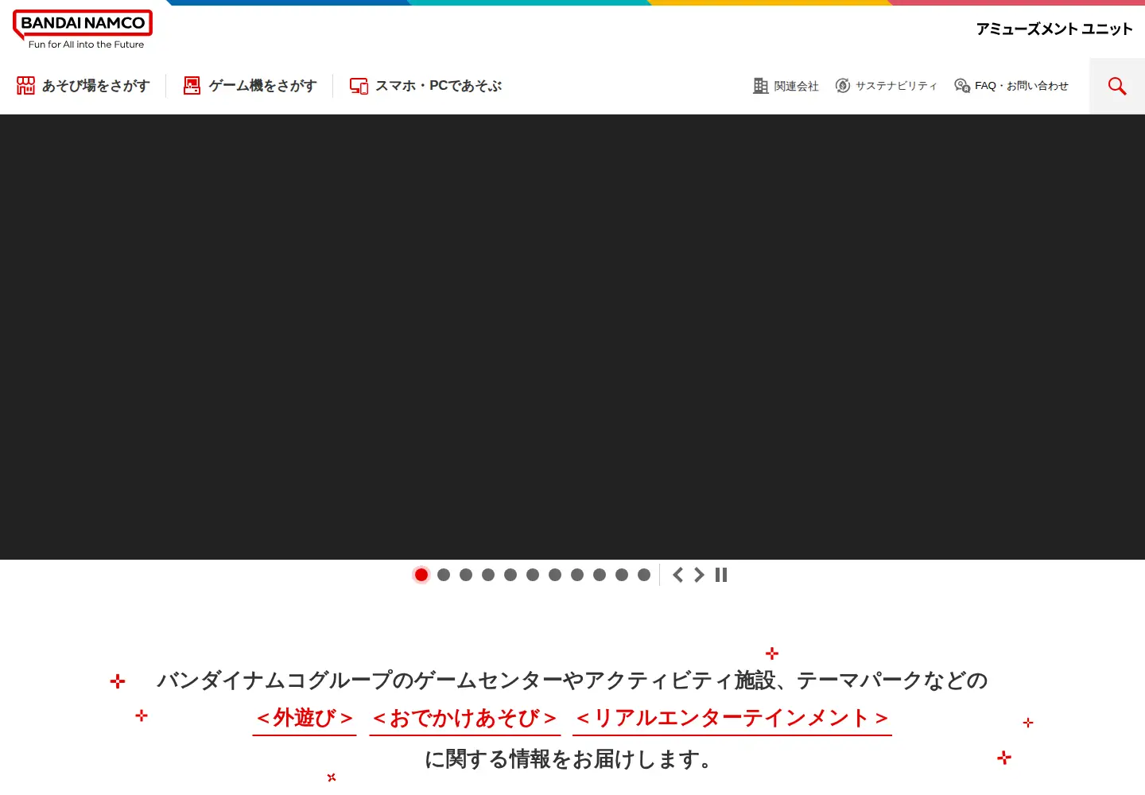
Task: Click the main carousel banner image
Action: (x=572, y=337)
